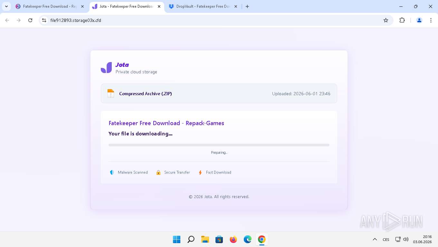Click Chrome icon in taskbar
Image resolution: width=438 pixels, height=247 pixels.
(262, 239)
